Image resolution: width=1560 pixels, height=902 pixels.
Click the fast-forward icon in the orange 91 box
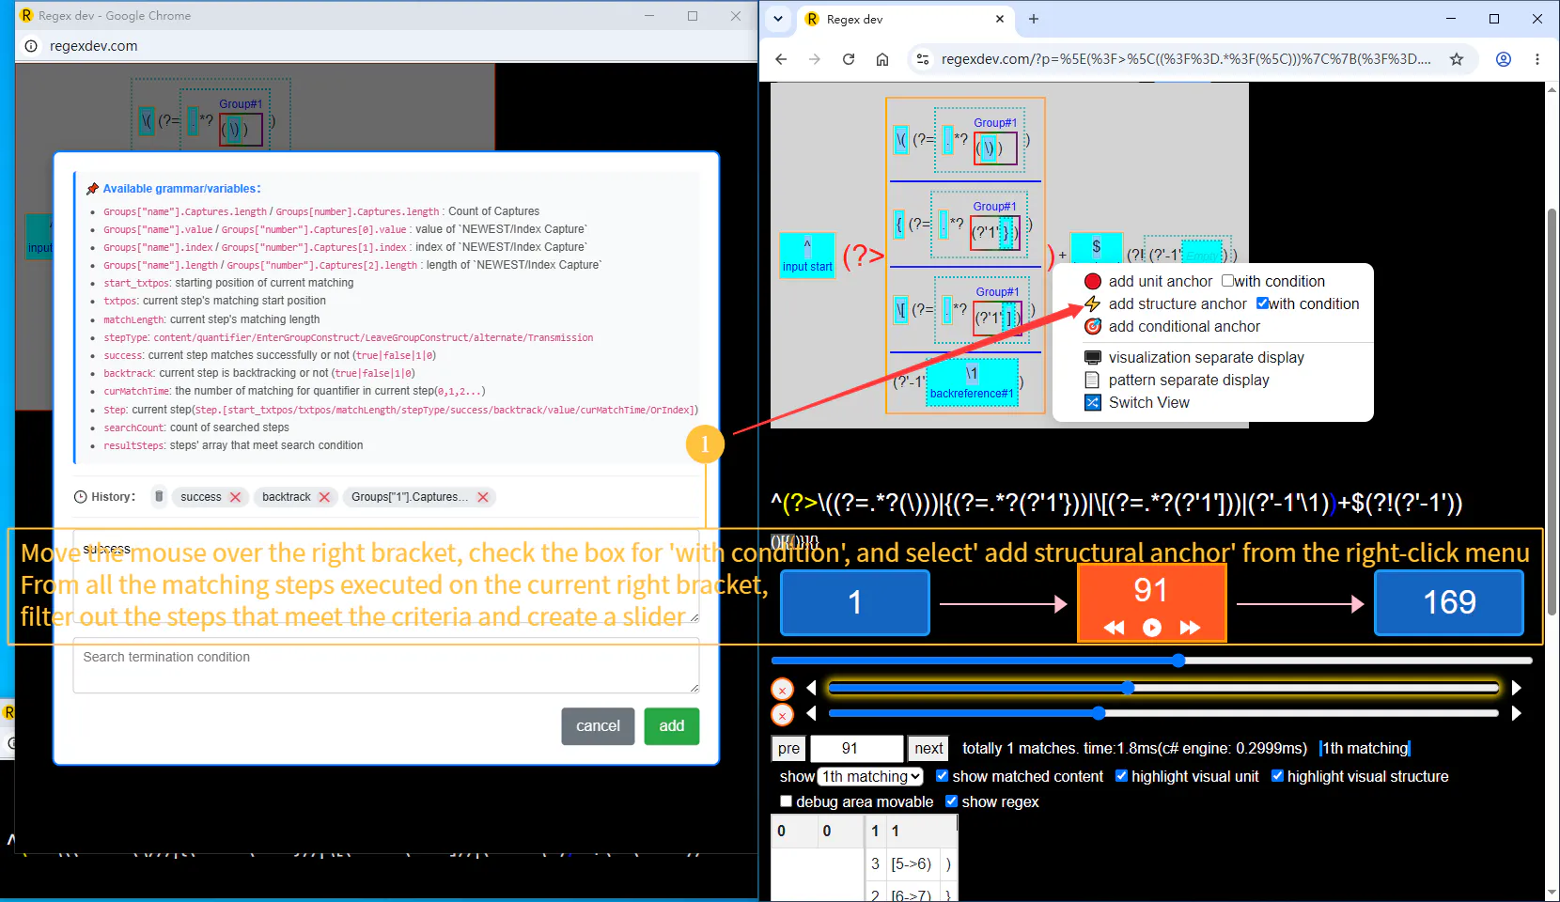(x=1190, y=628)
